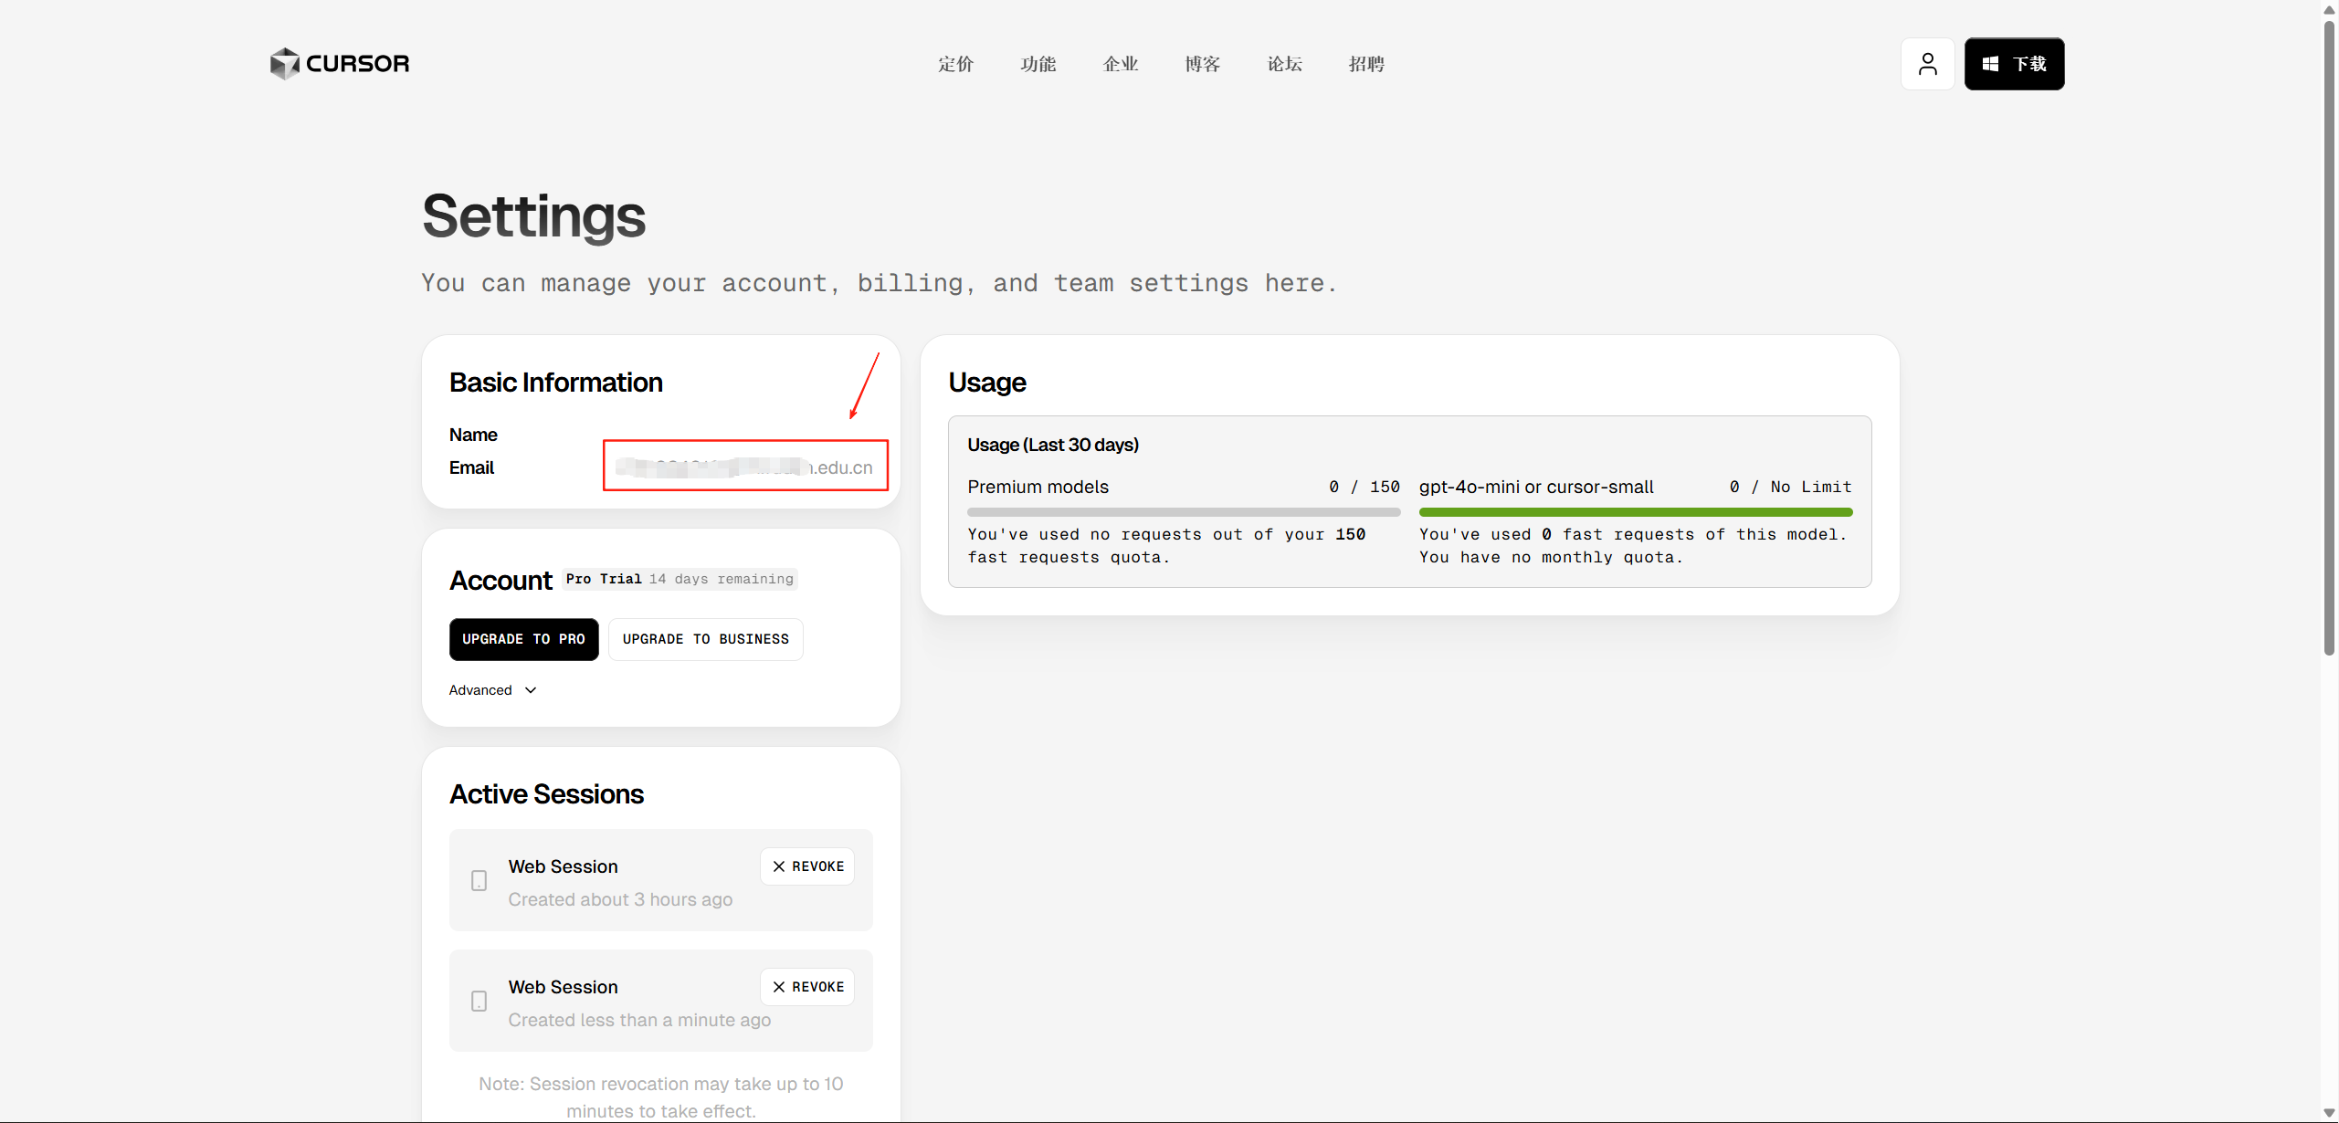This screenshot has height=1123, width=2339.
Task: Open the user account profile icon
Action: point(1927,64)
